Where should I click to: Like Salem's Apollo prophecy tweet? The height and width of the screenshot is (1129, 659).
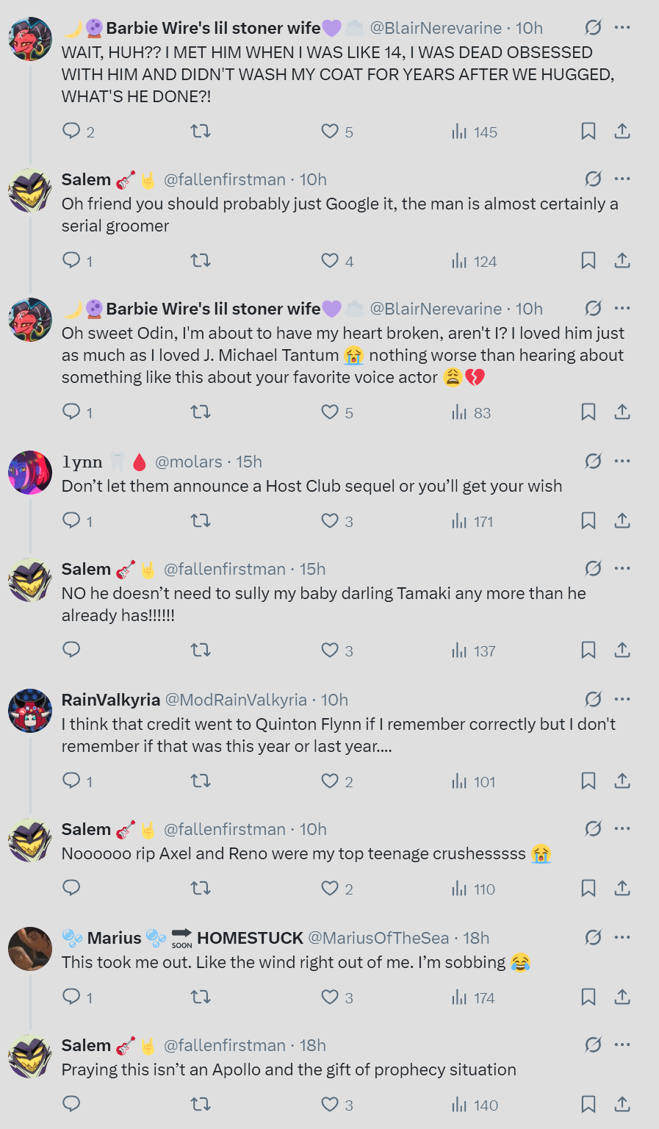pos(330,1105)
